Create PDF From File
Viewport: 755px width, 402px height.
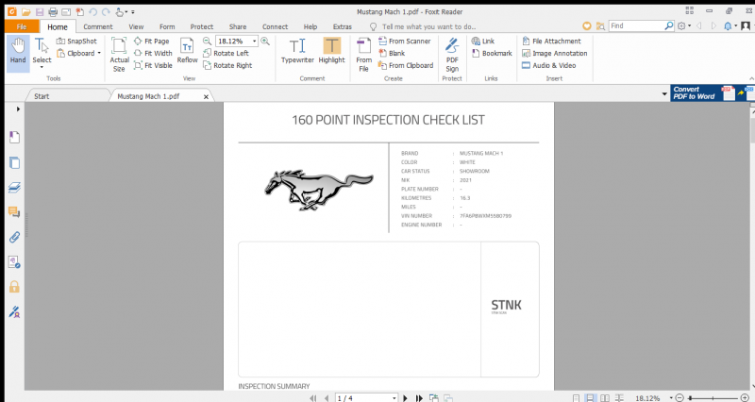[x=364, y=55]
